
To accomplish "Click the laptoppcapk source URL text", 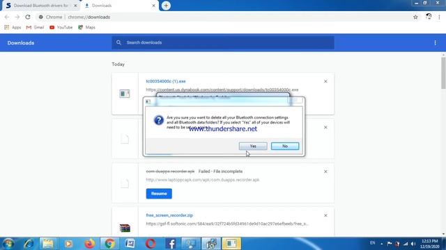I will click(203, 180).
